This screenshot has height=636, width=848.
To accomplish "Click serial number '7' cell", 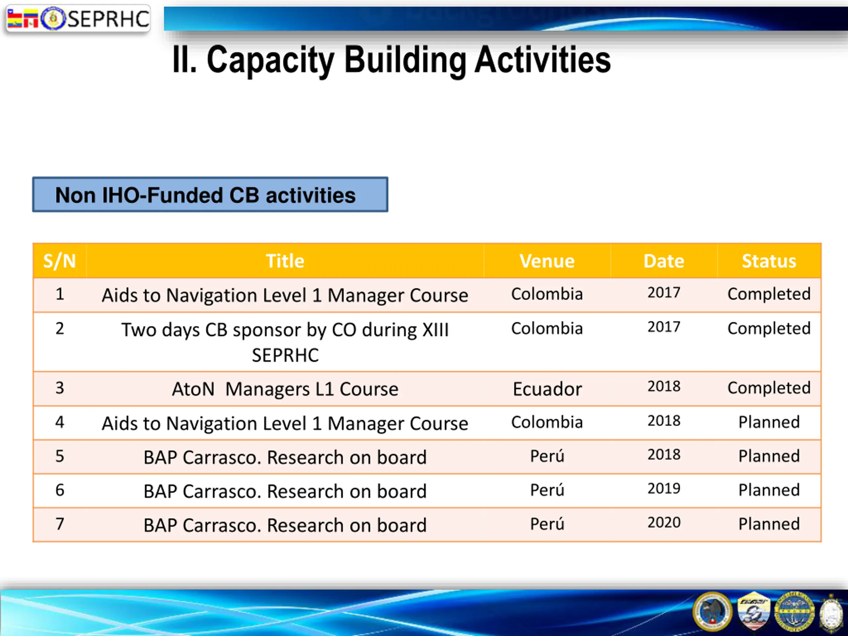I will coord(60,524).
